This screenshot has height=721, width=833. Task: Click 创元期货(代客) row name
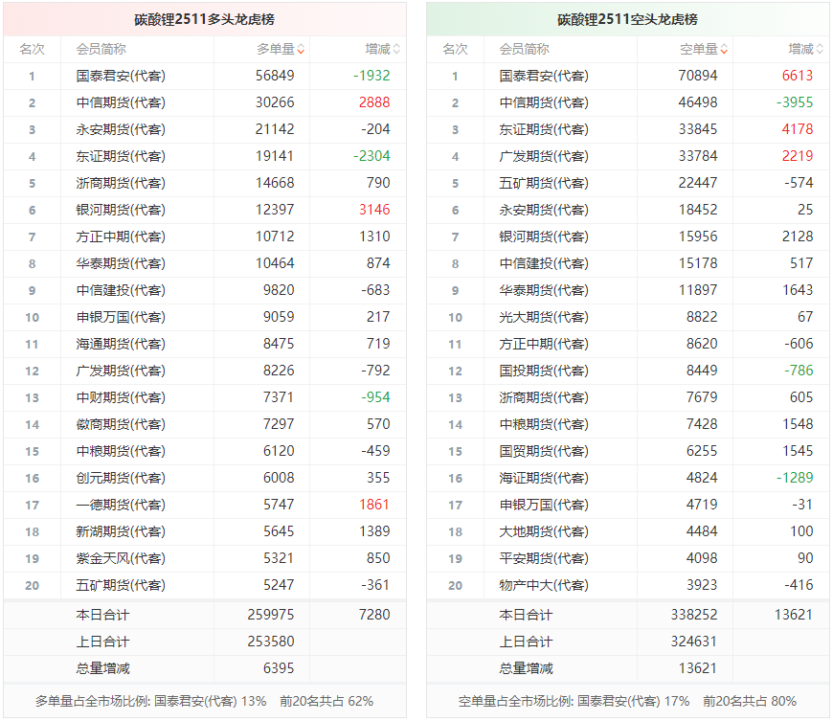tap(121, 478)
